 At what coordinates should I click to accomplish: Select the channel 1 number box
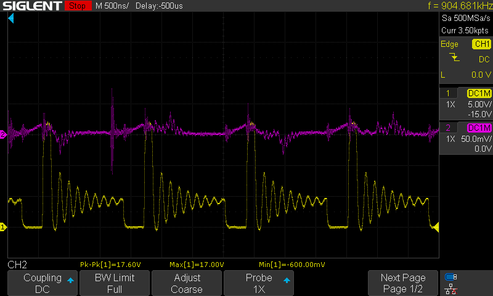coord(448,93)
